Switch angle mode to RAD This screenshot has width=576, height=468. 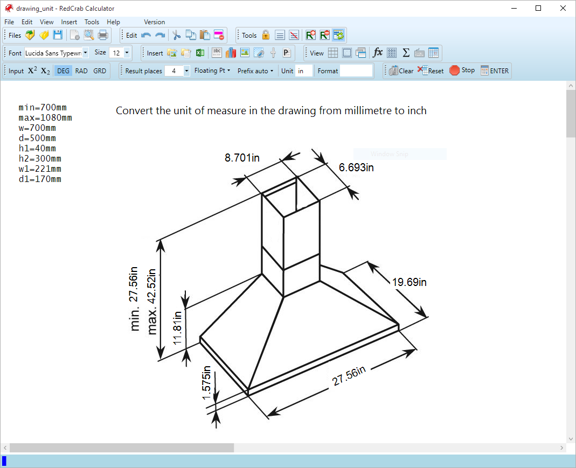(x=81, y=71)
